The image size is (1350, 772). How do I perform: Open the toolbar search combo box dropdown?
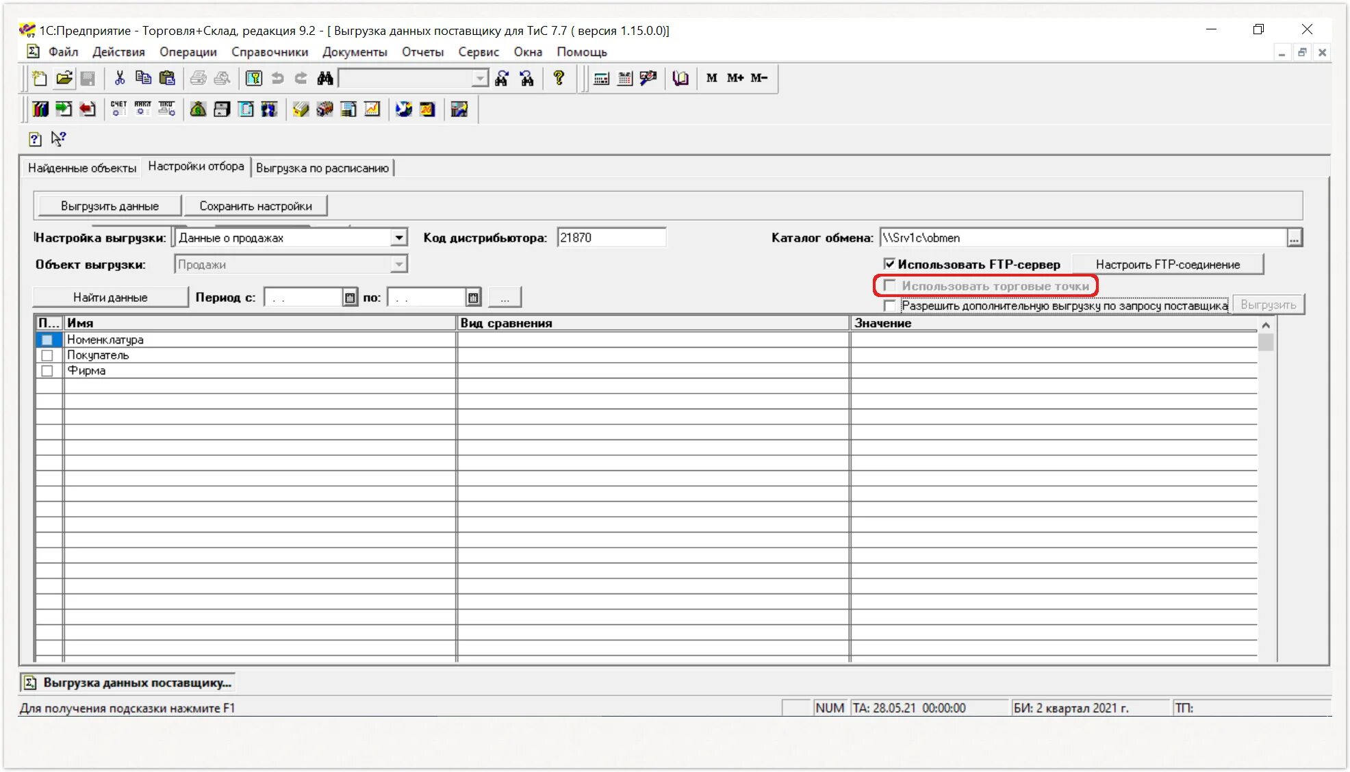coord(480,78)
